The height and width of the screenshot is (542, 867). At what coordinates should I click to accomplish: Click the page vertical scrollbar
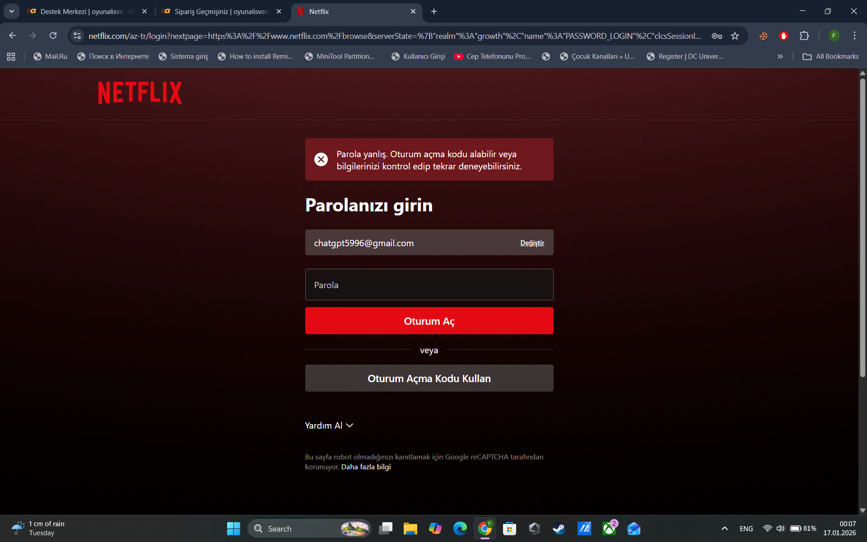pos(862,228)
